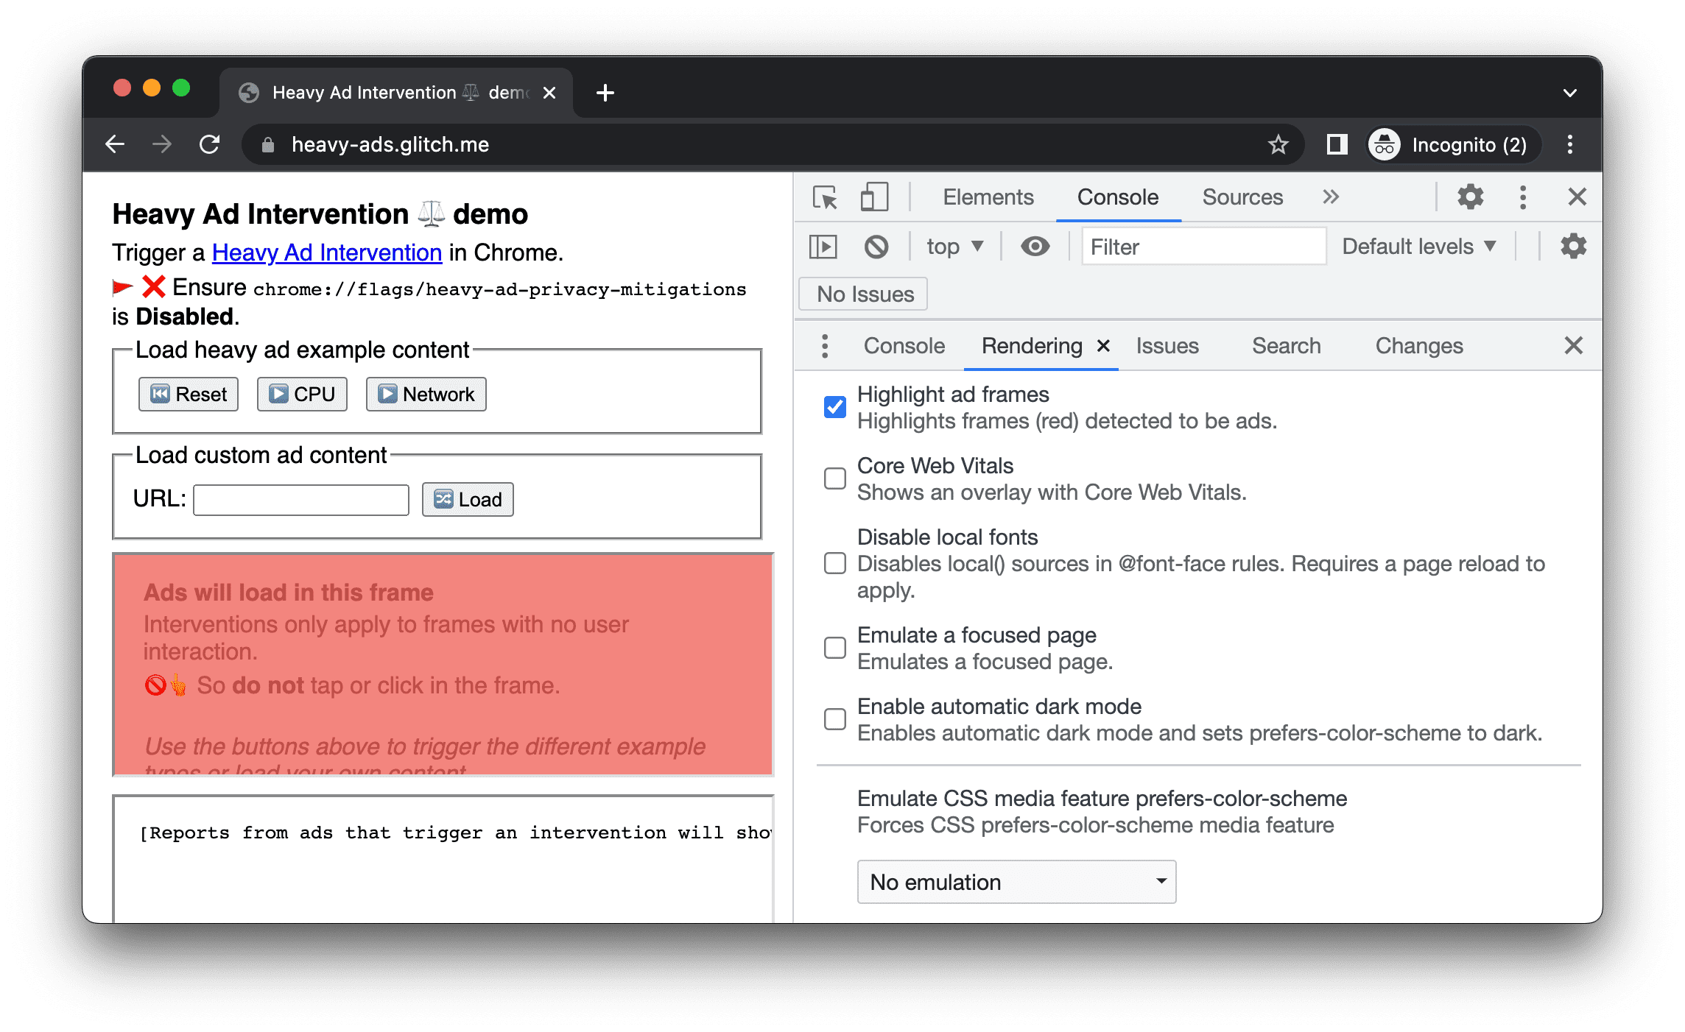Toggle the Core Web Vitals checkbox
The height and width of the screenshot is (1032, 1685).
pos(835,474)
